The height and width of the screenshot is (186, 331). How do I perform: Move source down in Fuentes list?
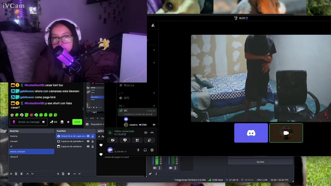(x=79, y=174)
